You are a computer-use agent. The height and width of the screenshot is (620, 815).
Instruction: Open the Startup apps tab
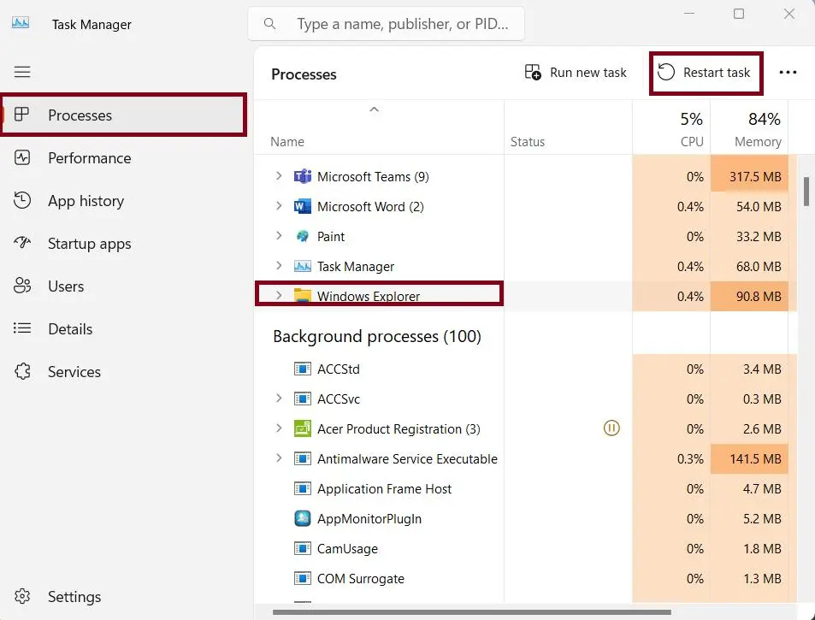124,243
